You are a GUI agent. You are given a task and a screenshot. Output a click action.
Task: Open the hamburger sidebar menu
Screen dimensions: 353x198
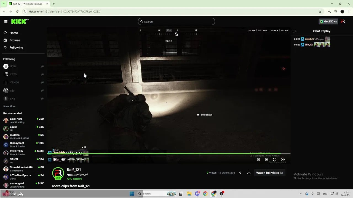(x=6, y=21)
